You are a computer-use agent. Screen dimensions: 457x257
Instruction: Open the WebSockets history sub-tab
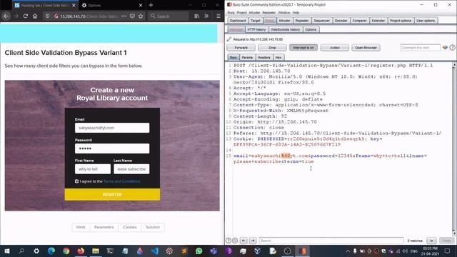[286, 29]
